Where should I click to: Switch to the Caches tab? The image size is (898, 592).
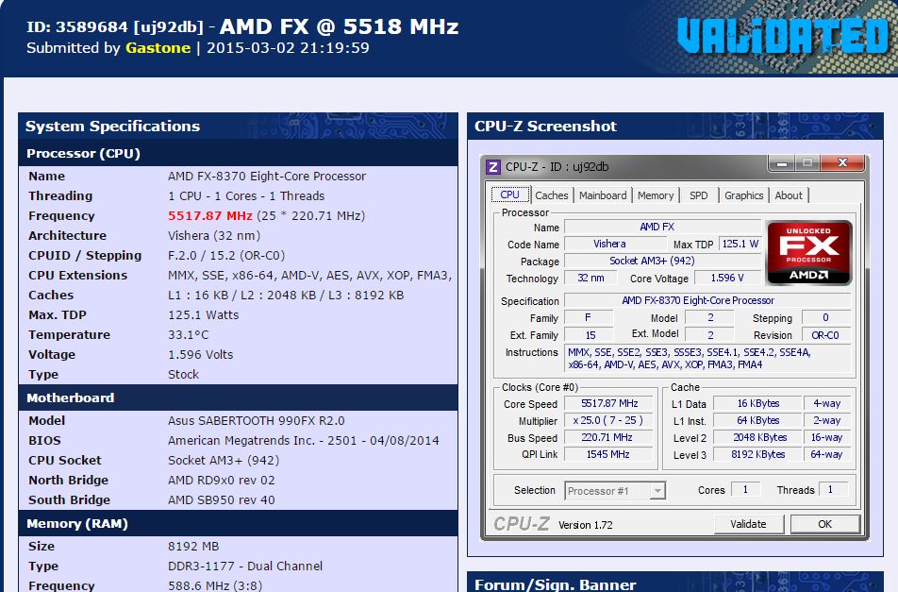pyautogui.click(x=552, y=195)
